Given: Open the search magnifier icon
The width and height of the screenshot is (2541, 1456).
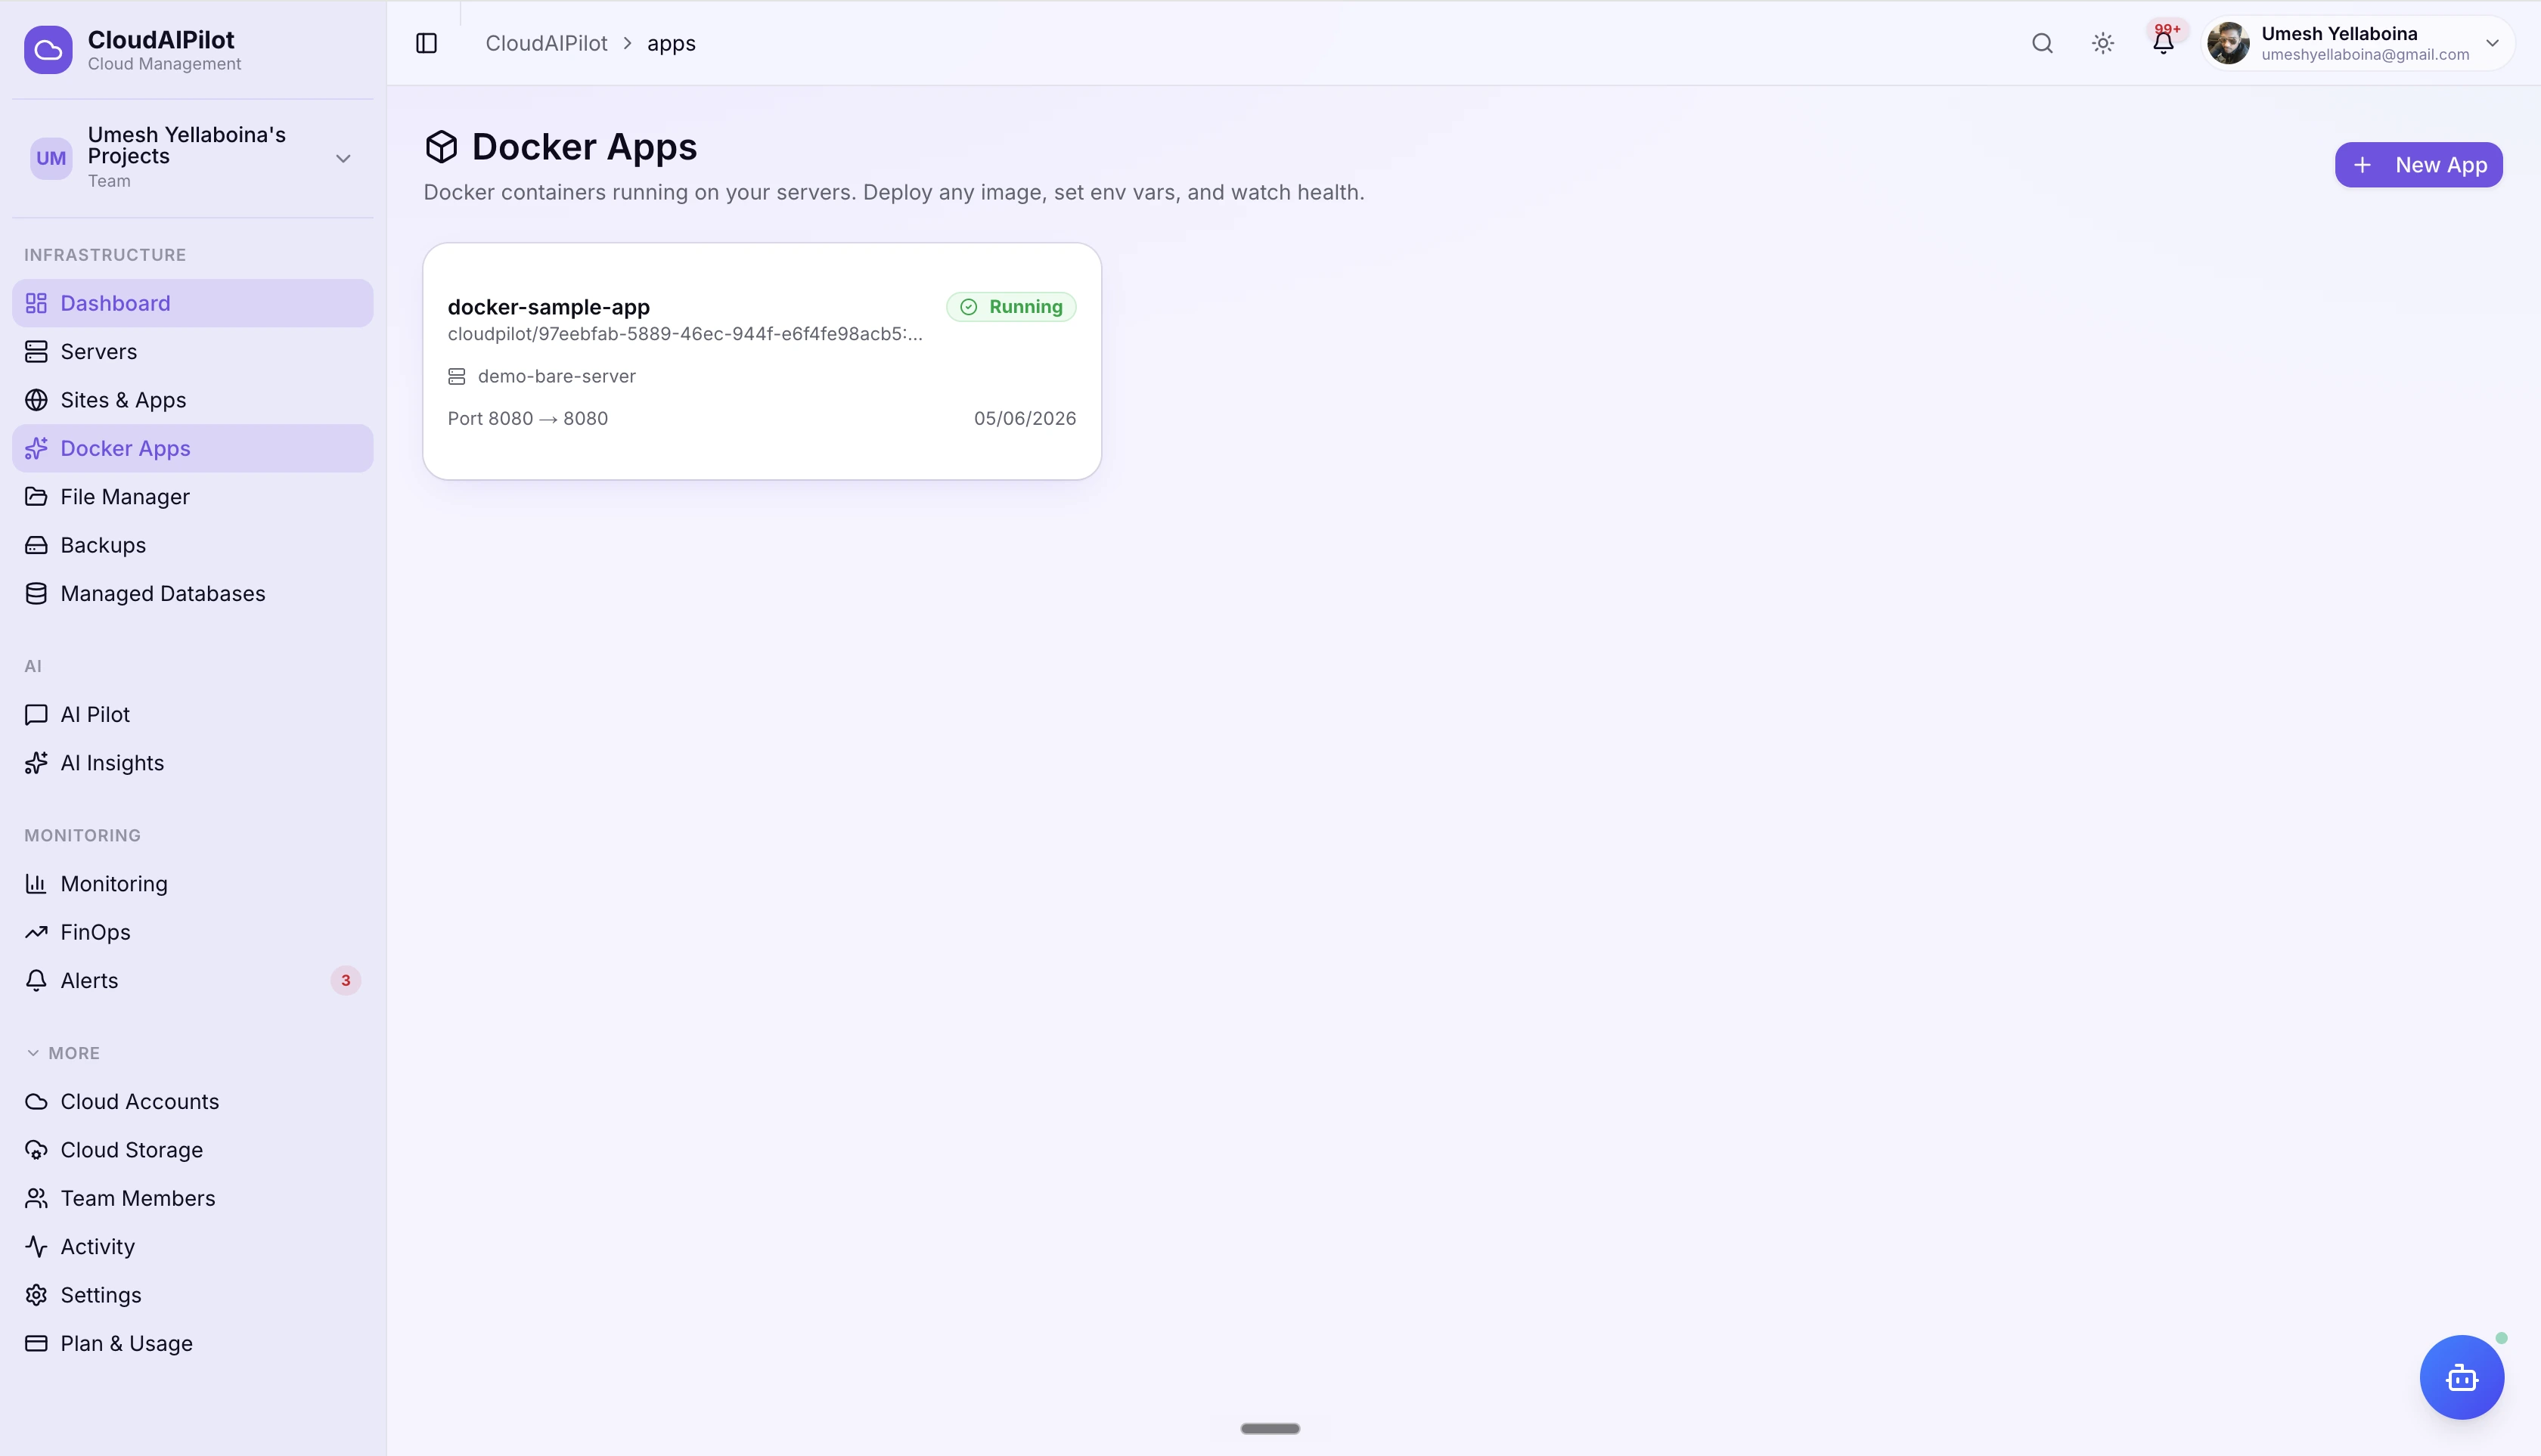Looking at the screenshot, I should click(x=2042, y=43).
